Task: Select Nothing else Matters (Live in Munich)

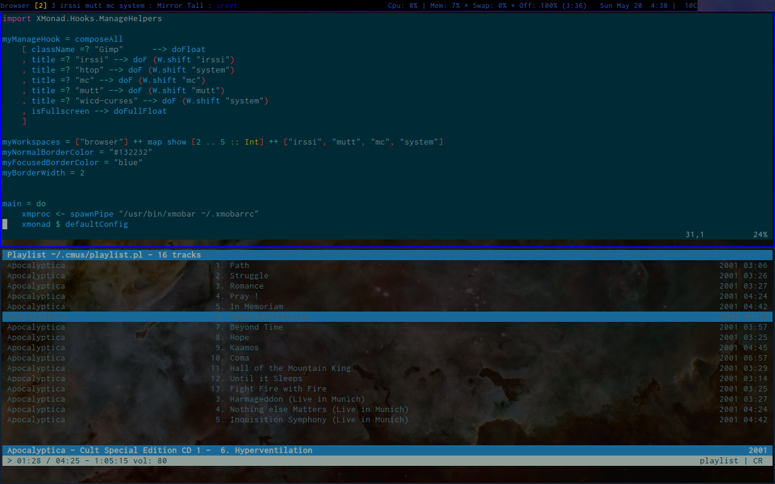Action: 319,410
